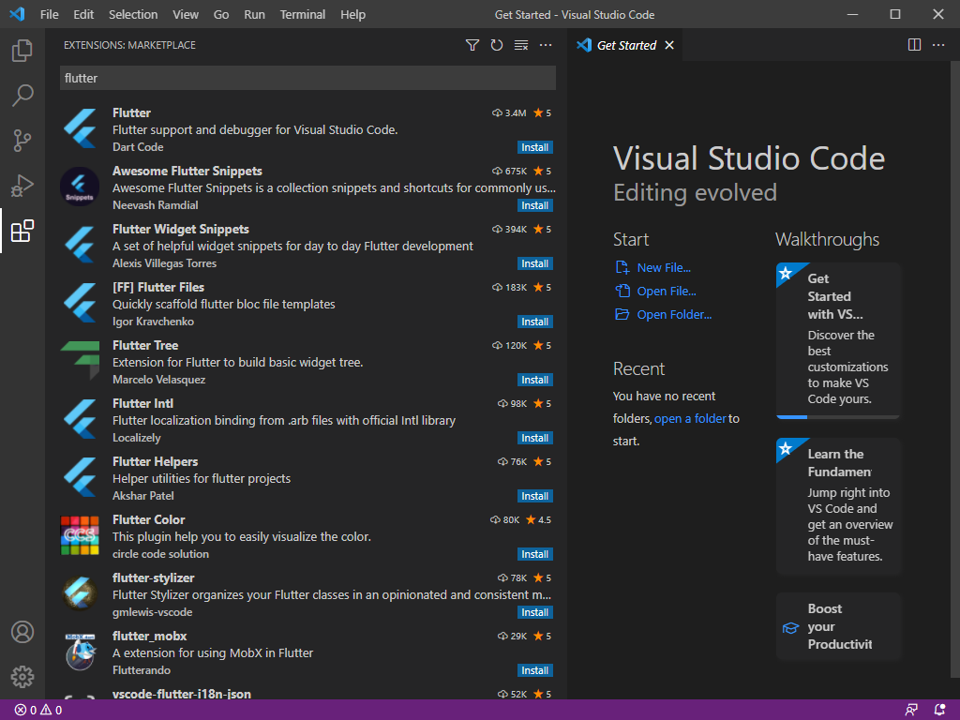
Task: Install [FF] Flutter Files extension
Action: [534, 322]
